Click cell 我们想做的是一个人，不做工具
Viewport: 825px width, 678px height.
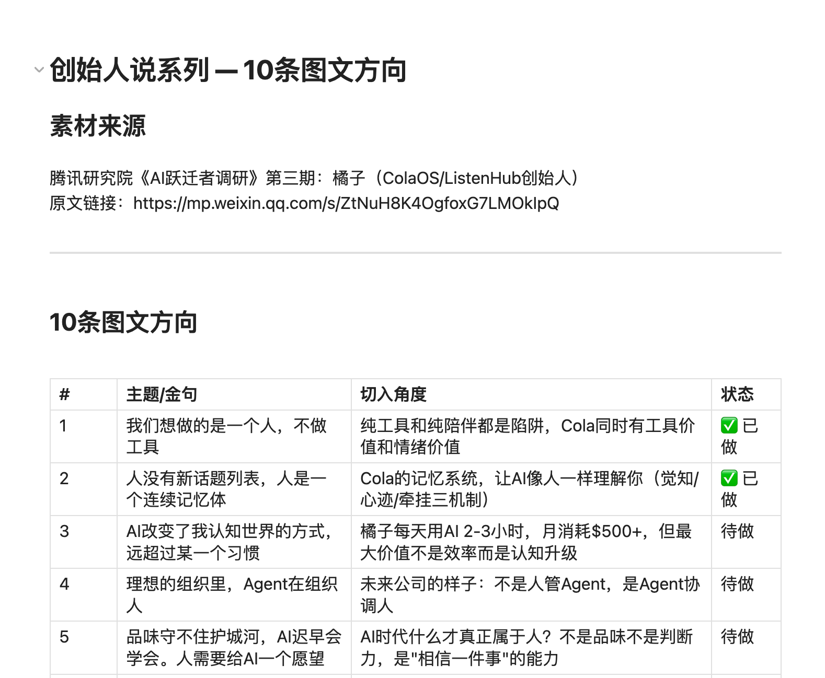point(234,436)
